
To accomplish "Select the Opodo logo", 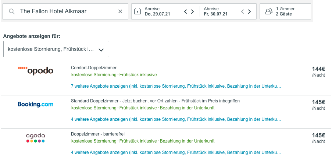I will coord(36,71).
